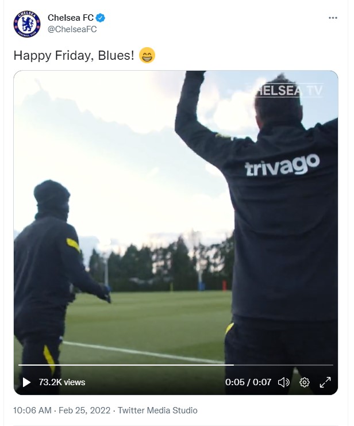The height and width of the screenshot is (426, 354).
Task: Open video settings gear
Action: pyautogui.click(x=304, y=382)
